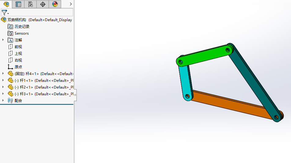The height and width of the screenshot is (163, 291).
Task: Click the assembly icon beside 双曲柄机构
Action: (4, 20)
